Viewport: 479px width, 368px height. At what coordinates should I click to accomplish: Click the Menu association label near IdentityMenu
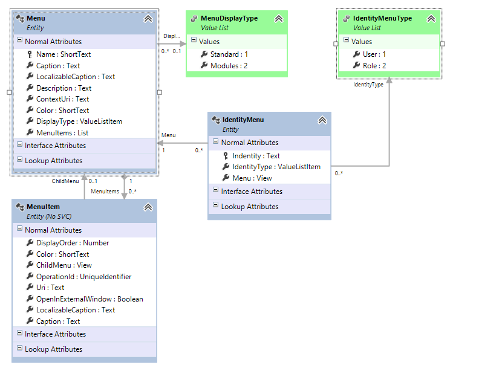[169, 135]
